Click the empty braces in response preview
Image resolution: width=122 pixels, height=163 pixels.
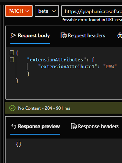pos(18,144)
